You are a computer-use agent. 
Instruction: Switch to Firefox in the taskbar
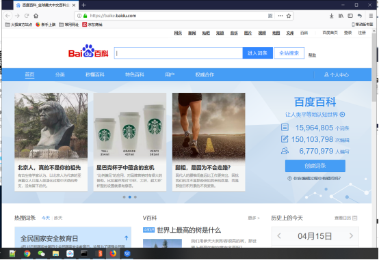coord(113,253)
